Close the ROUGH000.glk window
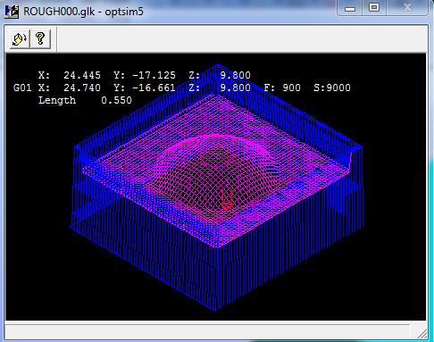This screenshot has height=342, width=434. coord(407,8)
